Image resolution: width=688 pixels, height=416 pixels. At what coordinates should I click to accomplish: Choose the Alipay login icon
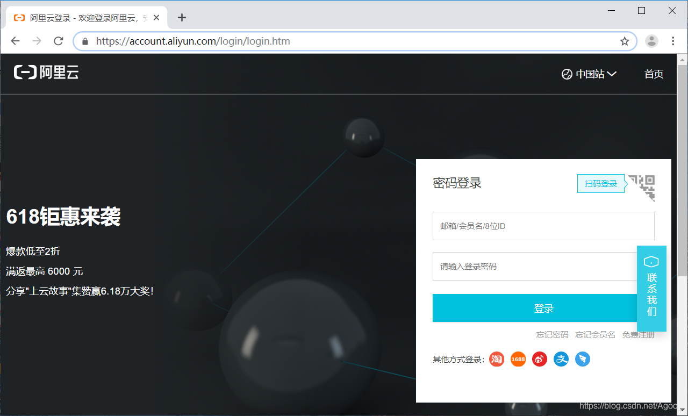point(561,359)
